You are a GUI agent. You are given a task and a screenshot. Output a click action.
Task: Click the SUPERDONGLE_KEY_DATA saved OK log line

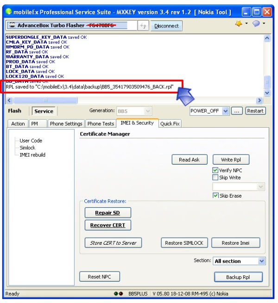46,37
